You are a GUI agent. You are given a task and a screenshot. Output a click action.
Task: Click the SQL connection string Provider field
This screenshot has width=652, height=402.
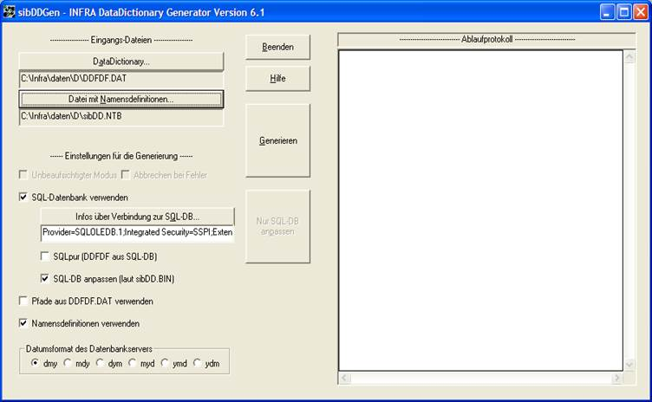(137, 235)
